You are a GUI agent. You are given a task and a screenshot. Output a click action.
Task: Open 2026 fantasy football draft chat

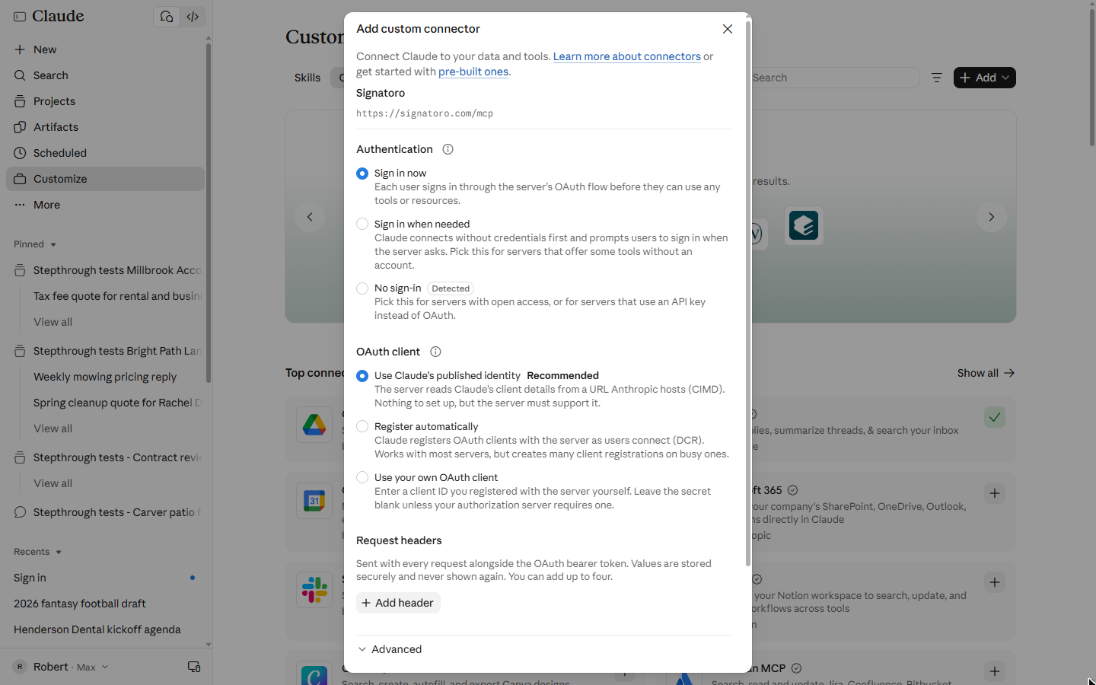pos(105,604)
